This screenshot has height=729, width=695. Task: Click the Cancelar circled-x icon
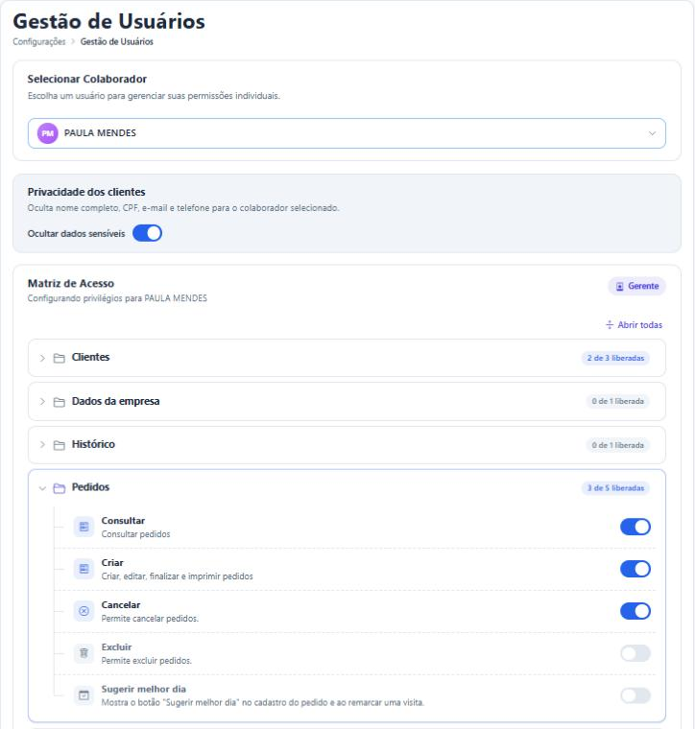pyautogui.click(x=84, y=611)
